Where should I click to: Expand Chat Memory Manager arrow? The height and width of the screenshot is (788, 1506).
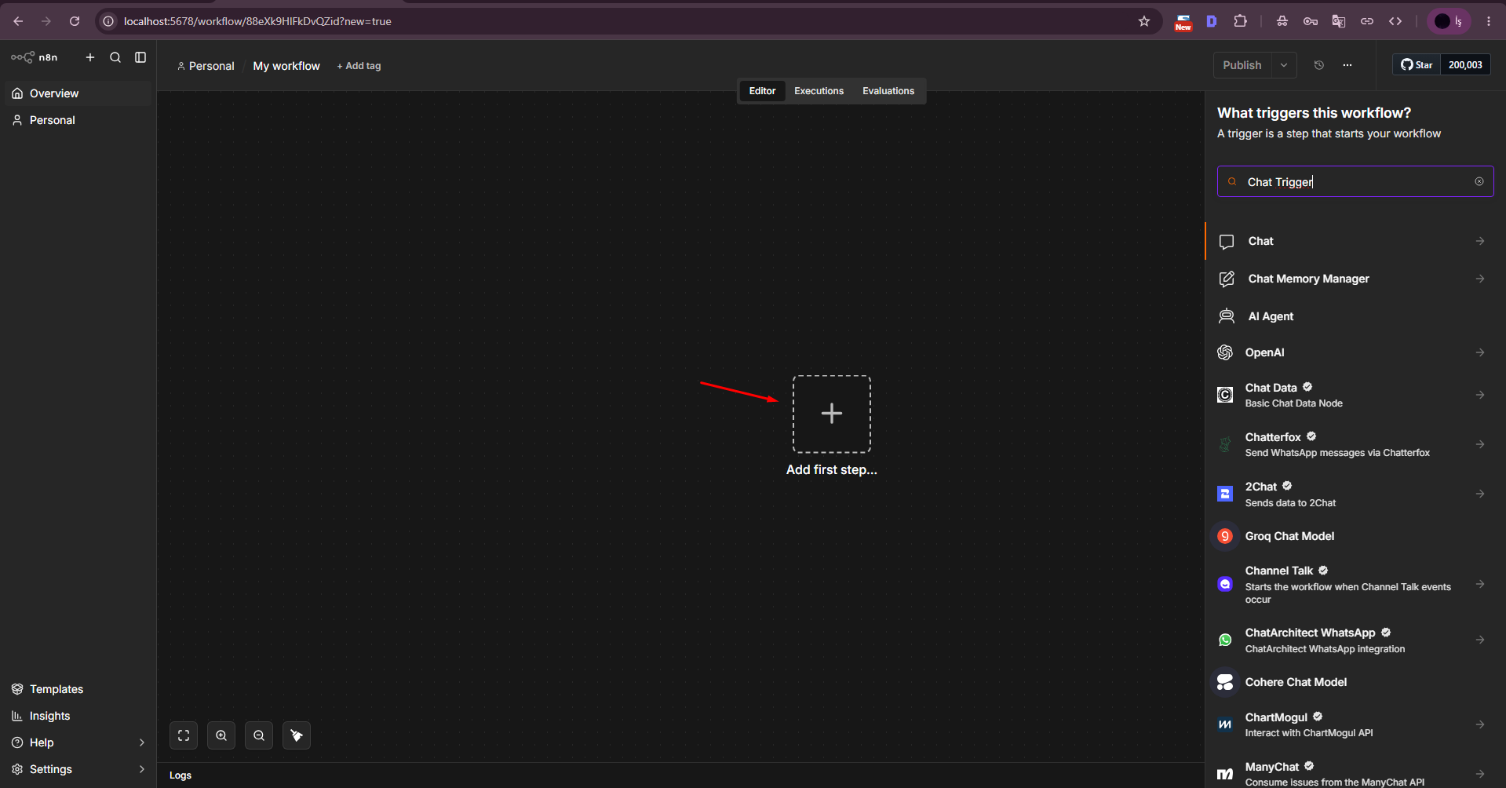[x=1480, y=279]
